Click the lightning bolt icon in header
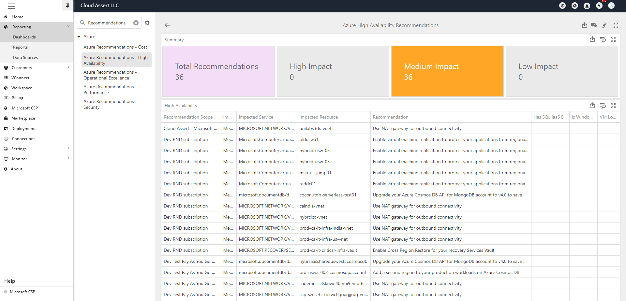The height and width of the screenshot is (301, 626). click(599, 6)
